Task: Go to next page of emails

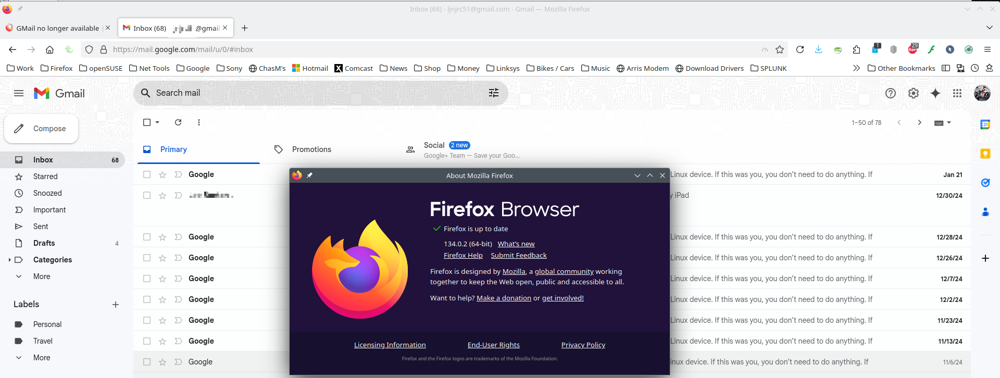Action: pyautogui.click(x=920, y=122)
